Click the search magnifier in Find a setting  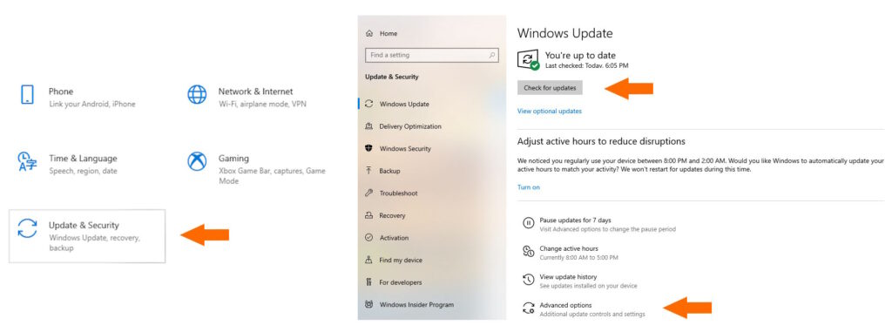492,55
